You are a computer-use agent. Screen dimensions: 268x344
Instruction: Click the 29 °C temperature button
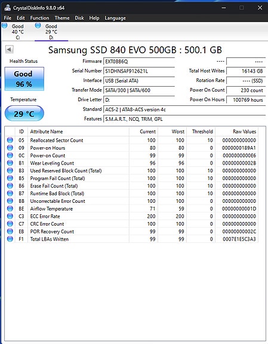(24, 114)
